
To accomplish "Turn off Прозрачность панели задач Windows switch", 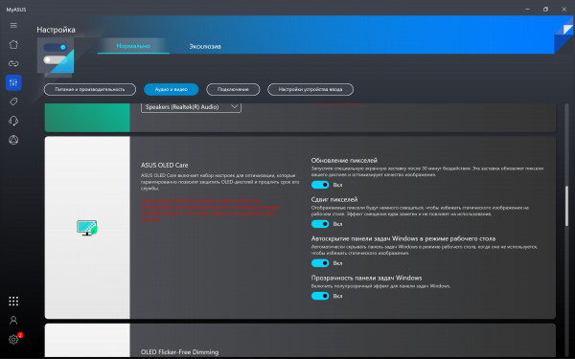I will (320, 296).
